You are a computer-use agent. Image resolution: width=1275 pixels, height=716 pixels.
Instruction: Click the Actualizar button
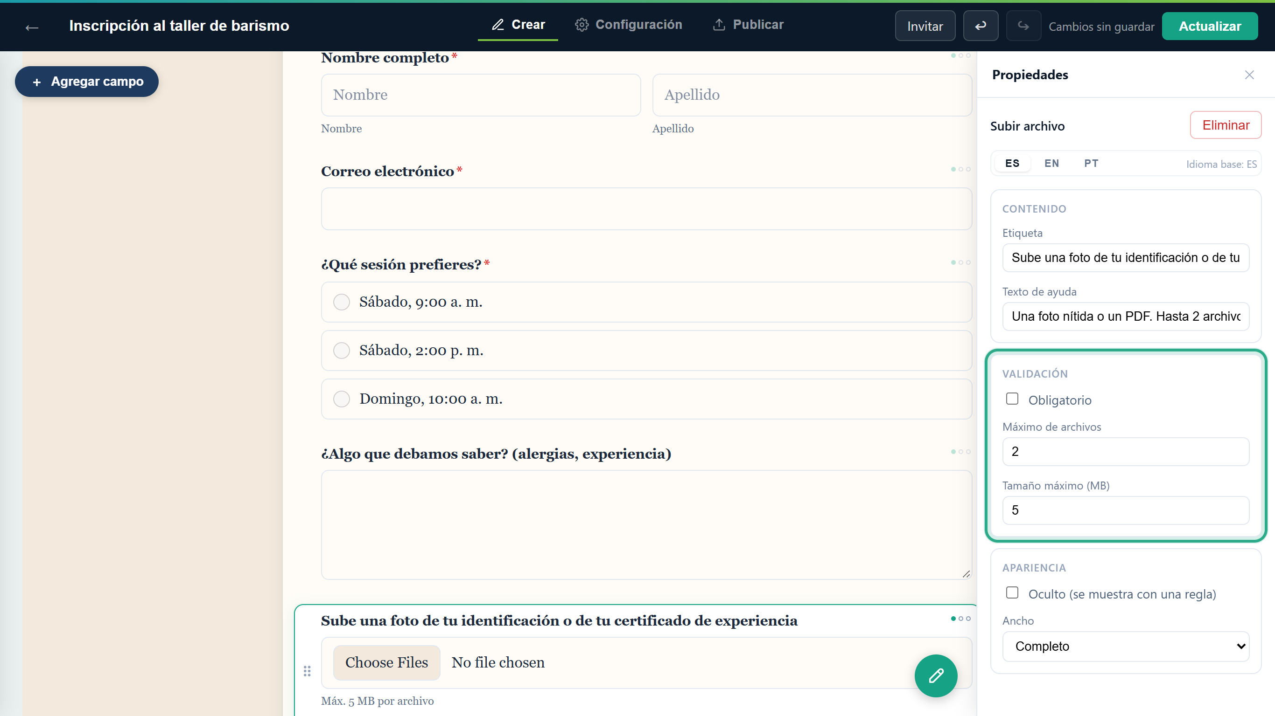click(1209, 26)
